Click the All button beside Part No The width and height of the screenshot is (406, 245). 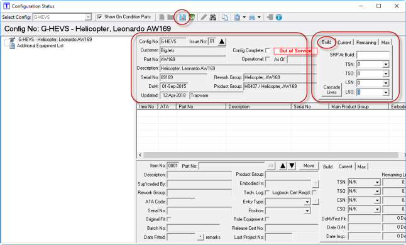click(x=270, y=166)
